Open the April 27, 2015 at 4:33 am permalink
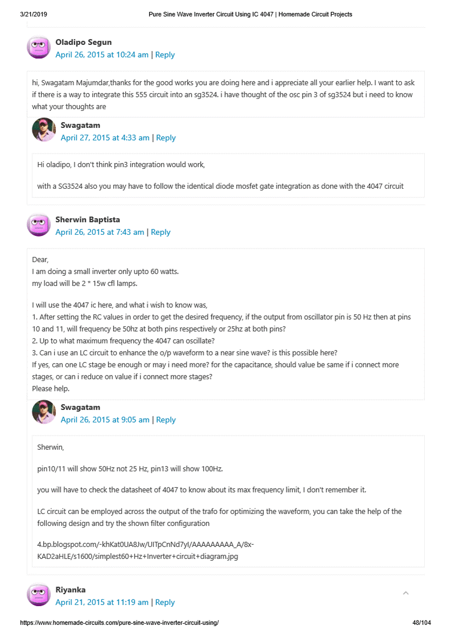 click(x=105, y=138)
